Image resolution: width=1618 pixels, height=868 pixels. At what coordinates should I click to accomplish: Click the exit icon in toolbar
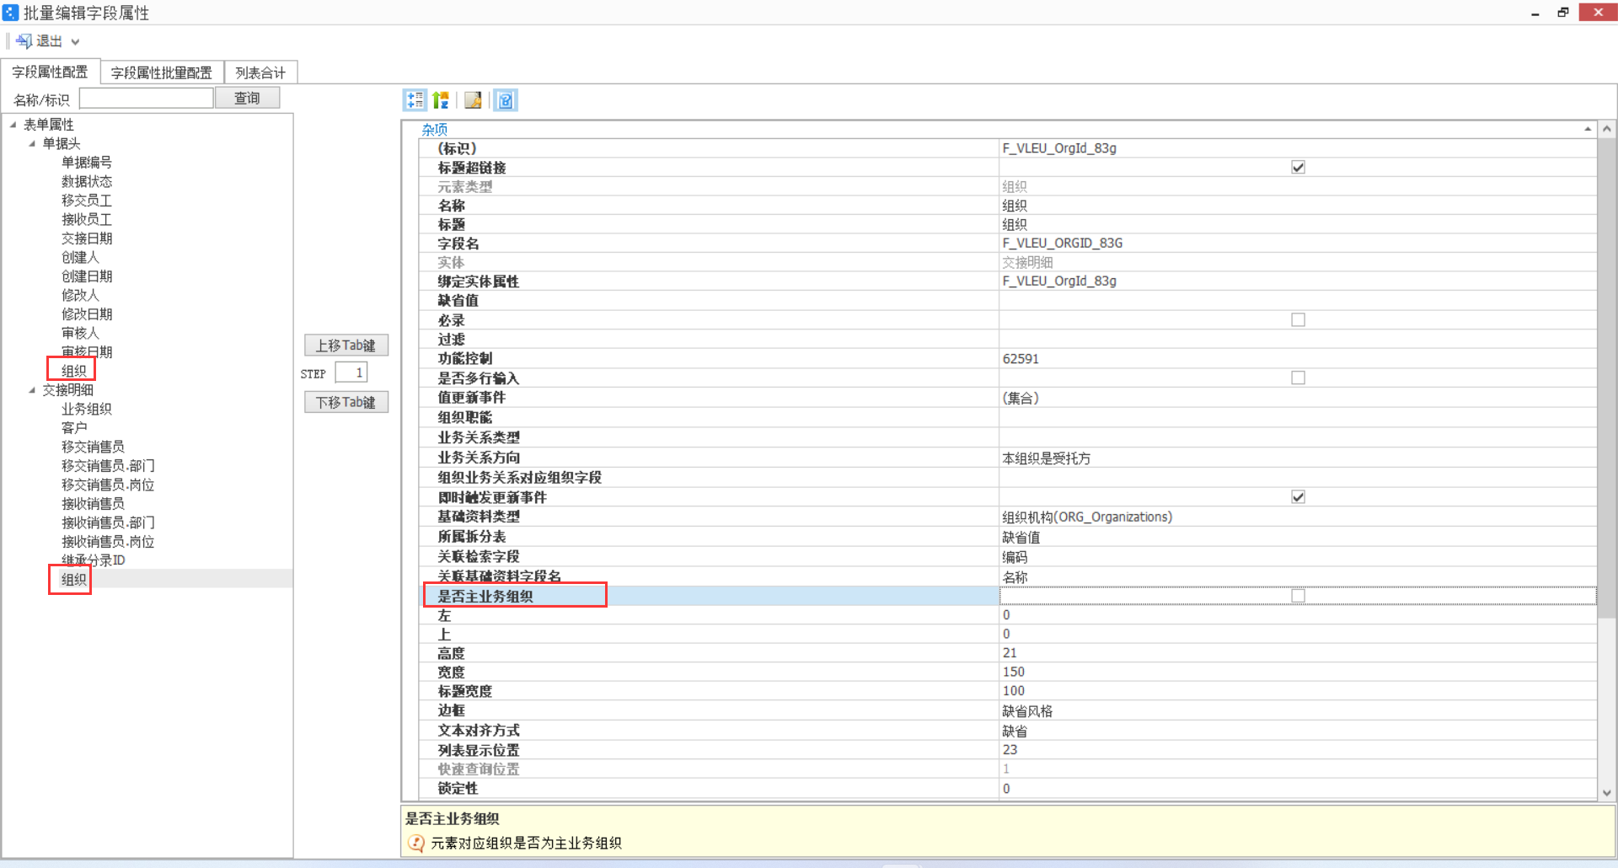(x=24, y=41)
